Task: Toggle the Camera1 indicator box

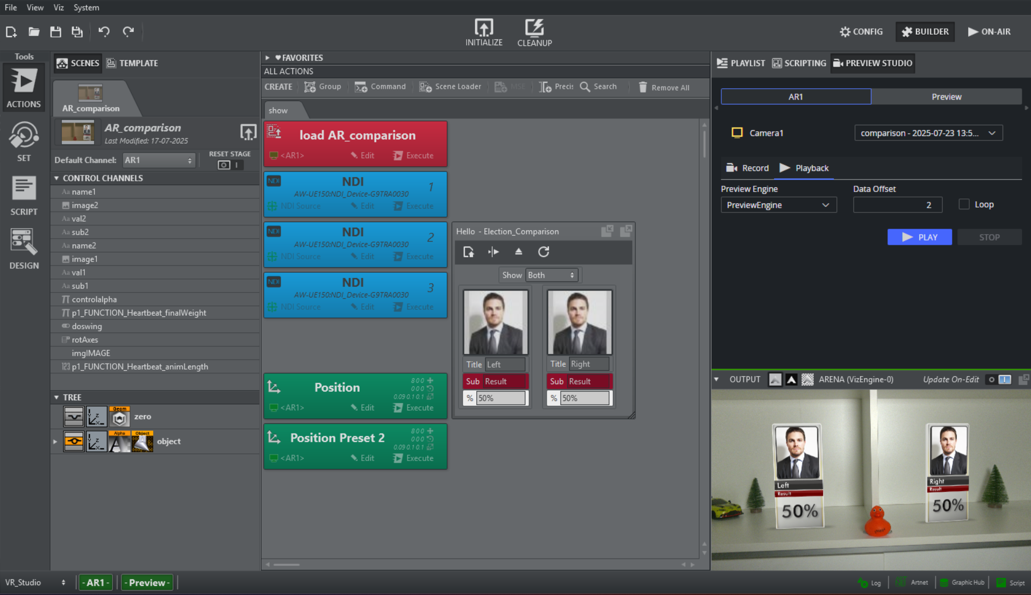Action: [x=736, y=133]
